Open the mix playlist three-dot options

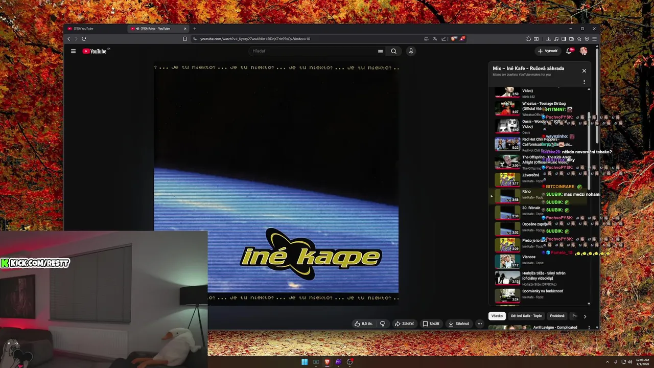584,82
